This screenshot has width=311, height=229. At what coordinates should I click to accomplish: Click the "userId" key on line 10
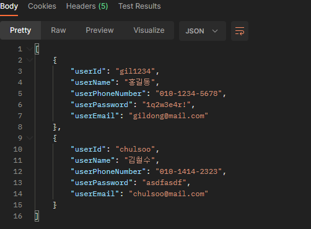click(x=88, y=149)
